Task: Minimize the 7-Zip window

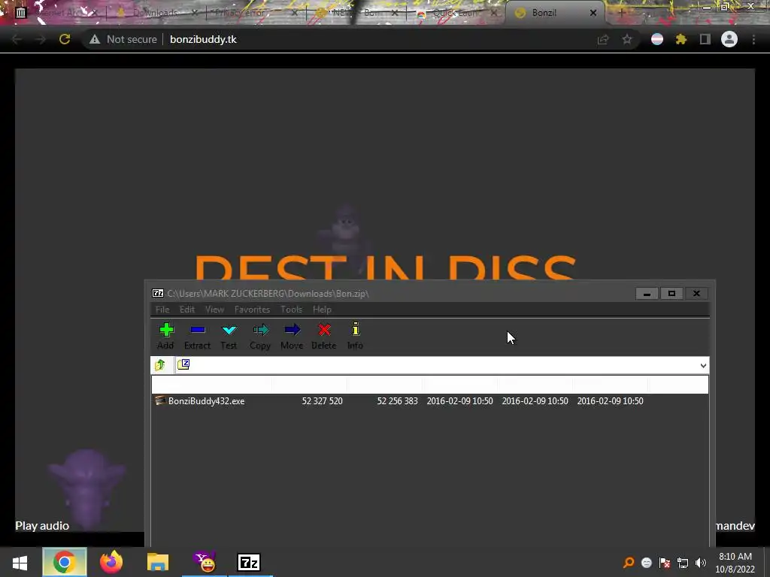Action: point(647,294)
